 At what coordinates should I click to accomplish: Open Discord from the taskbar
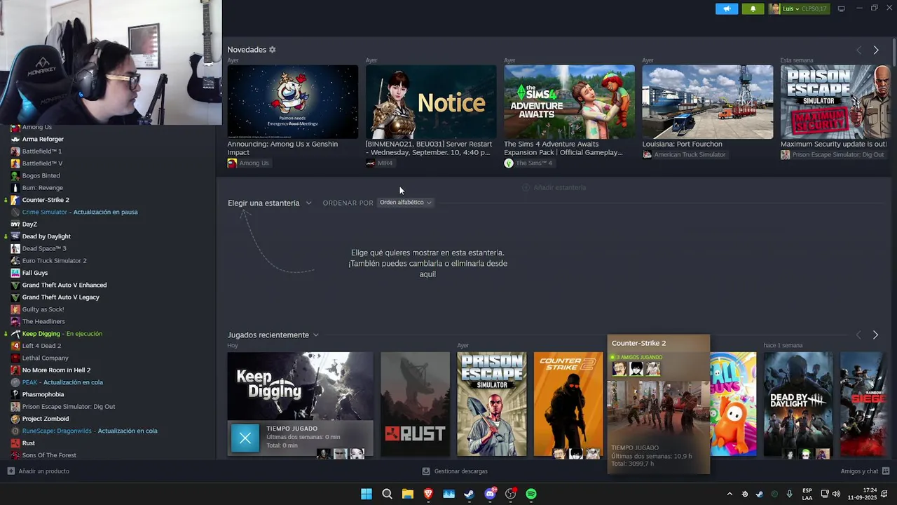point(490,494)
